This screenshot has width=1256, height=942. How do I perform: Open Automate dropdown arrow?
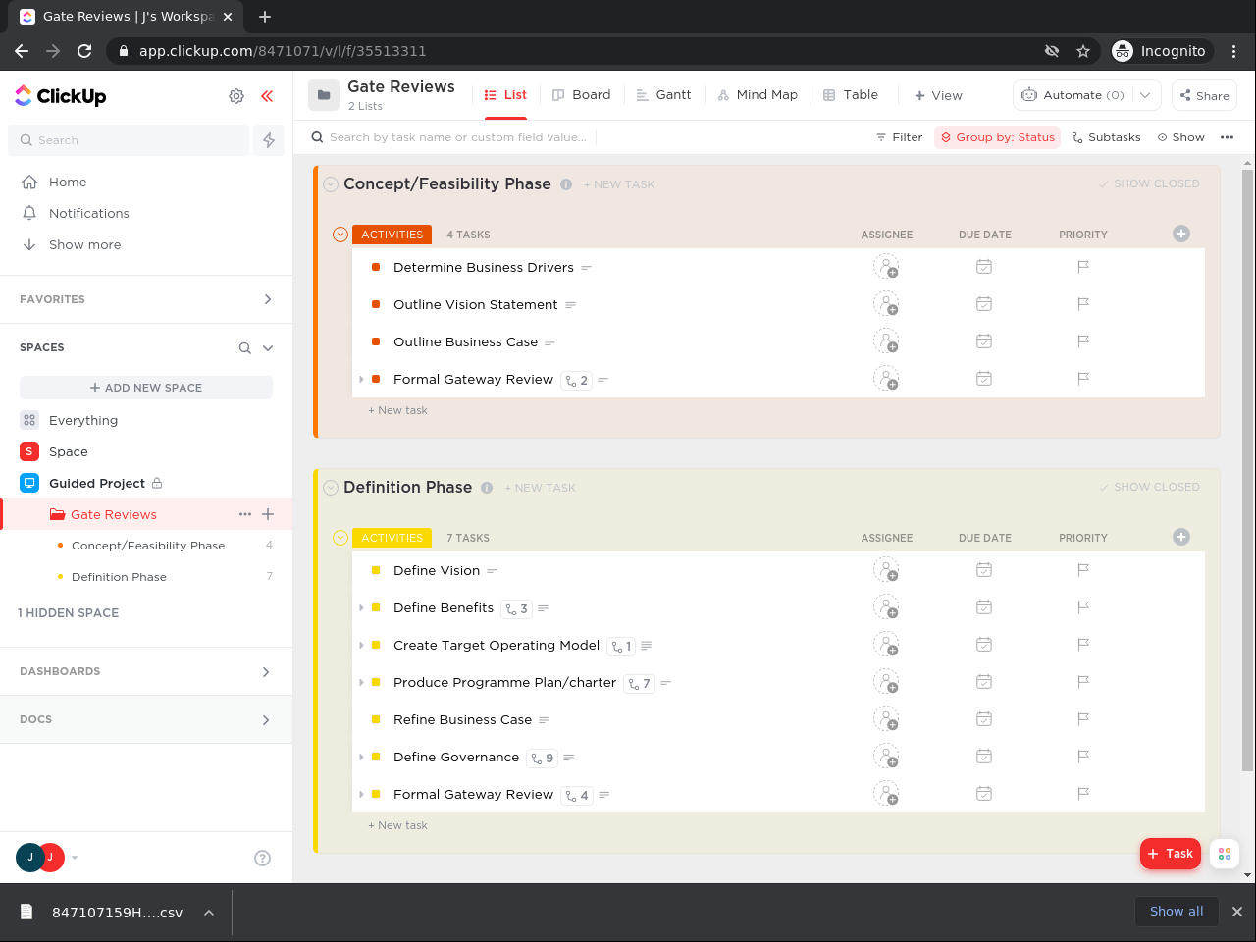pos(1145,95)
